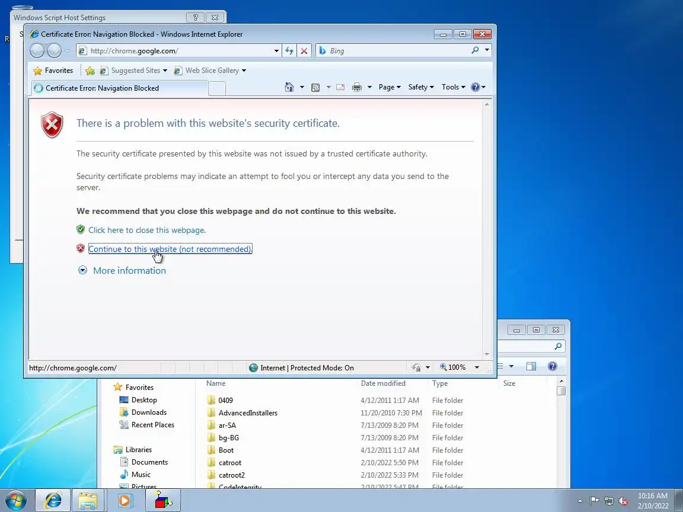Click the network tray icon

click(x=609, y=501)
